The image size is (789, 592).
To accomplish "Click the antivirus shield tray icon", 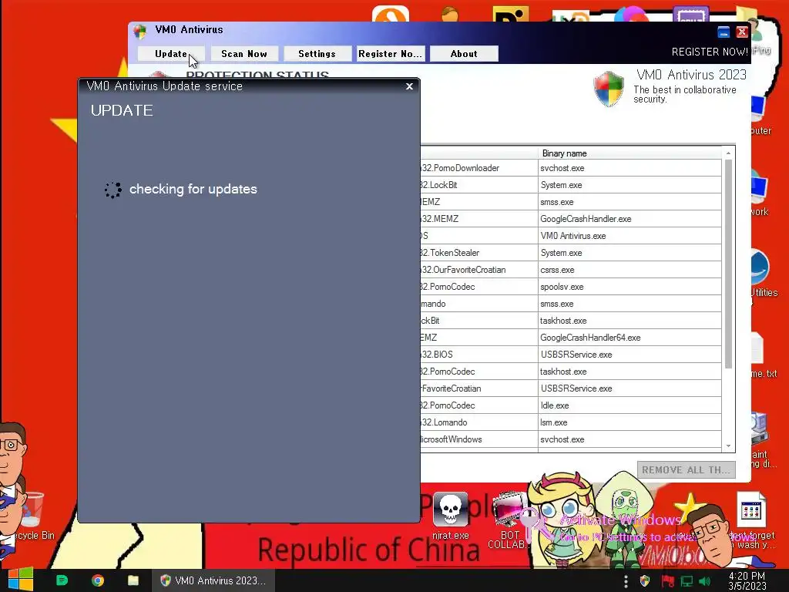I will click(x=645, y=581).
